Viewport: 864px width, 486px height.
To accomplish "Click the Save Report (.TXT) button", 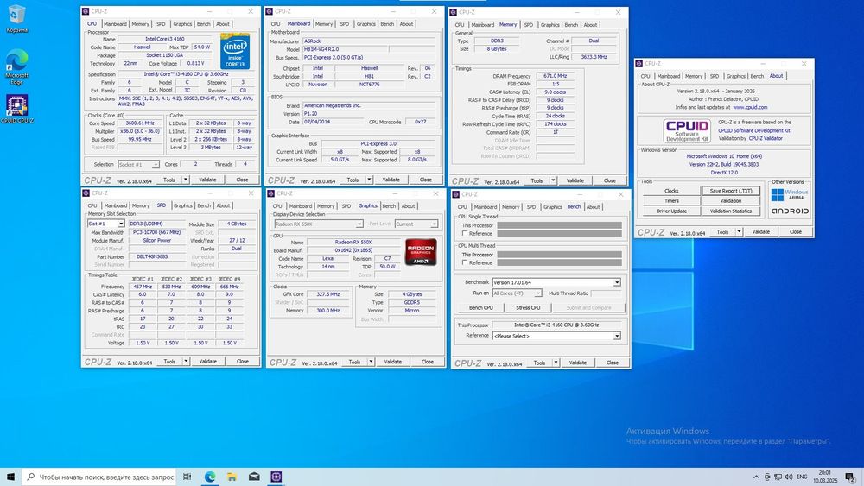I will point(730,191).
